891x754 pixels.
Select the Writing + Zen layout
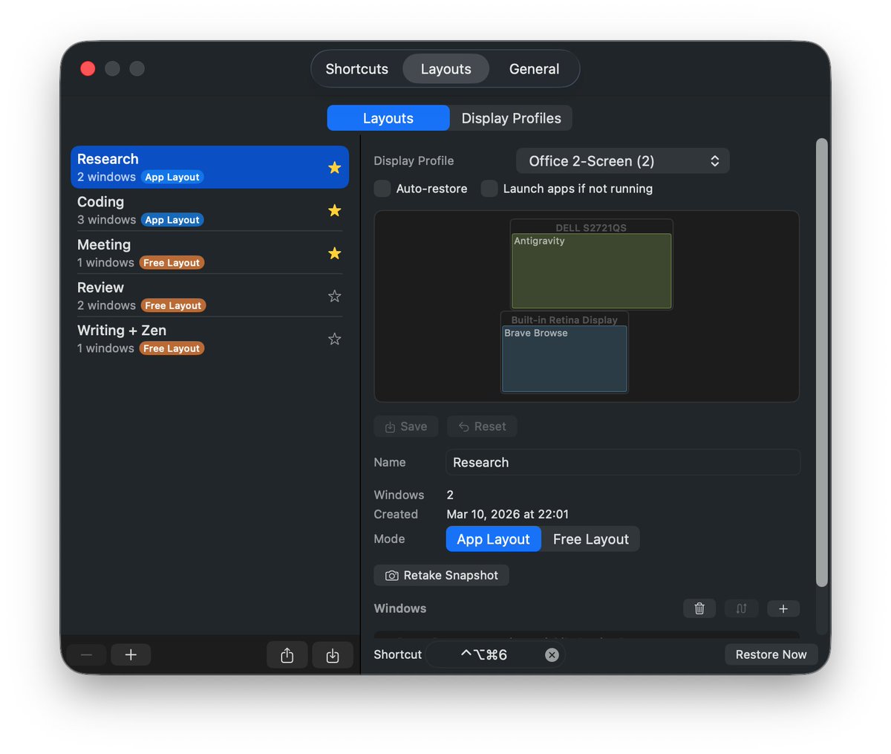tap(210, 339)
